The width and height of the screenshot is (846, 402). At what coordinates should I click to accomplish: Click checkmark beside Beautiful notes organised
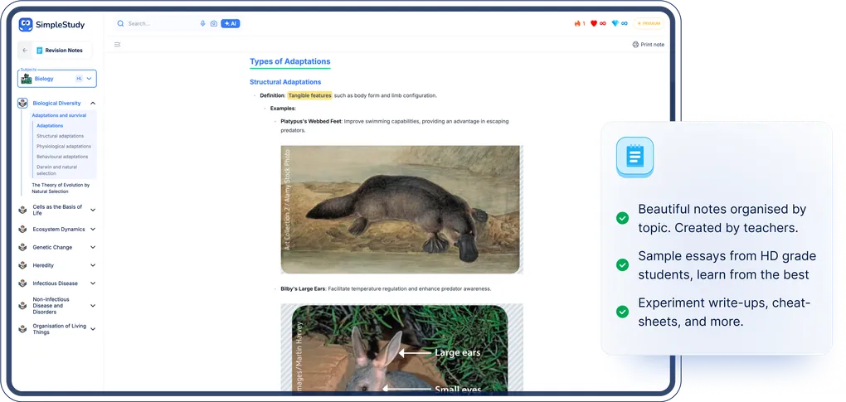[x=622, y=218]
